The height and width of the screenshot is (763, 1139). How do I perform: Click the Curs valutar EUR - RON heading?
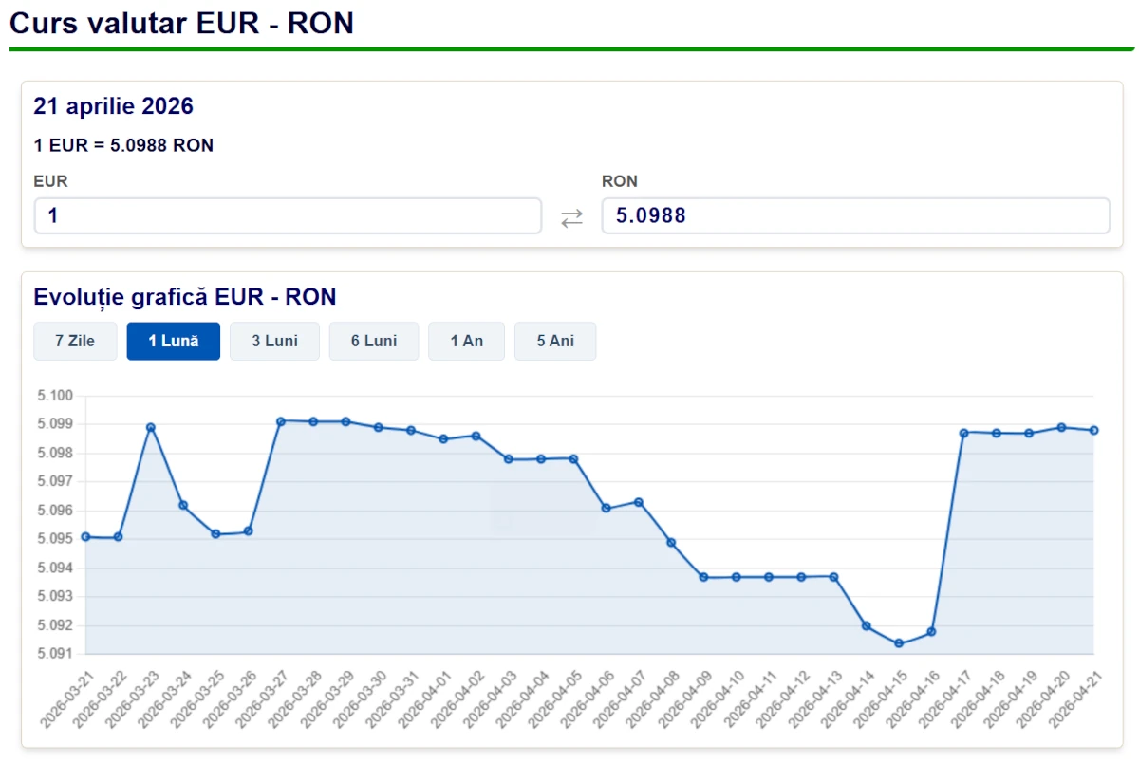(182, 23)
